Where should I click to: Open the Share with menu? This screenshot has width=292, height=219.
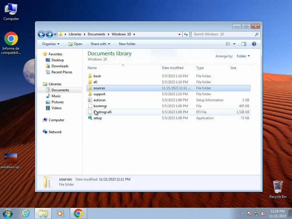100,44
